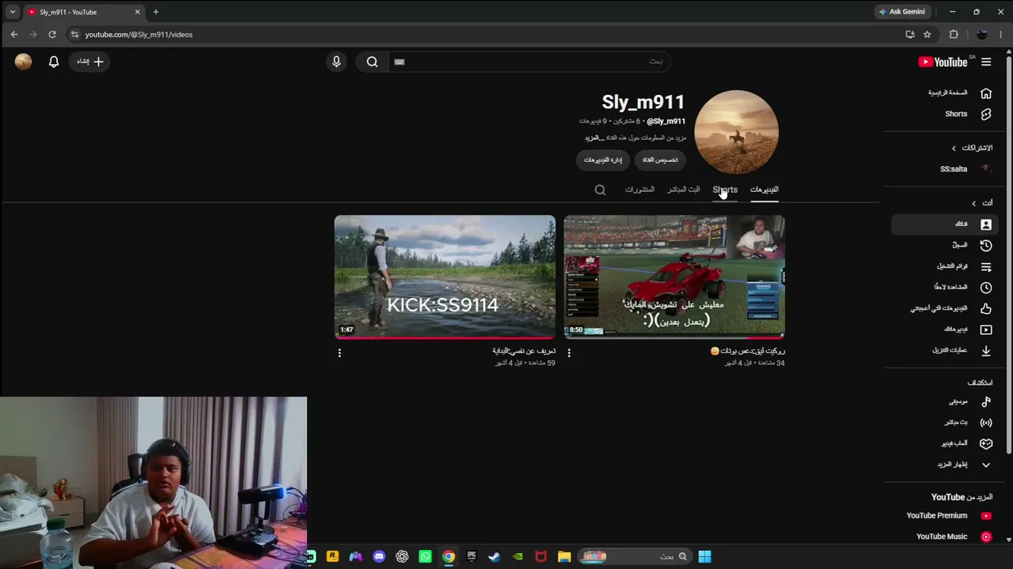Bookmark this page with the star
This screenshot has height=569, width=1013.
pyautogui.click(x=927, y=34)
